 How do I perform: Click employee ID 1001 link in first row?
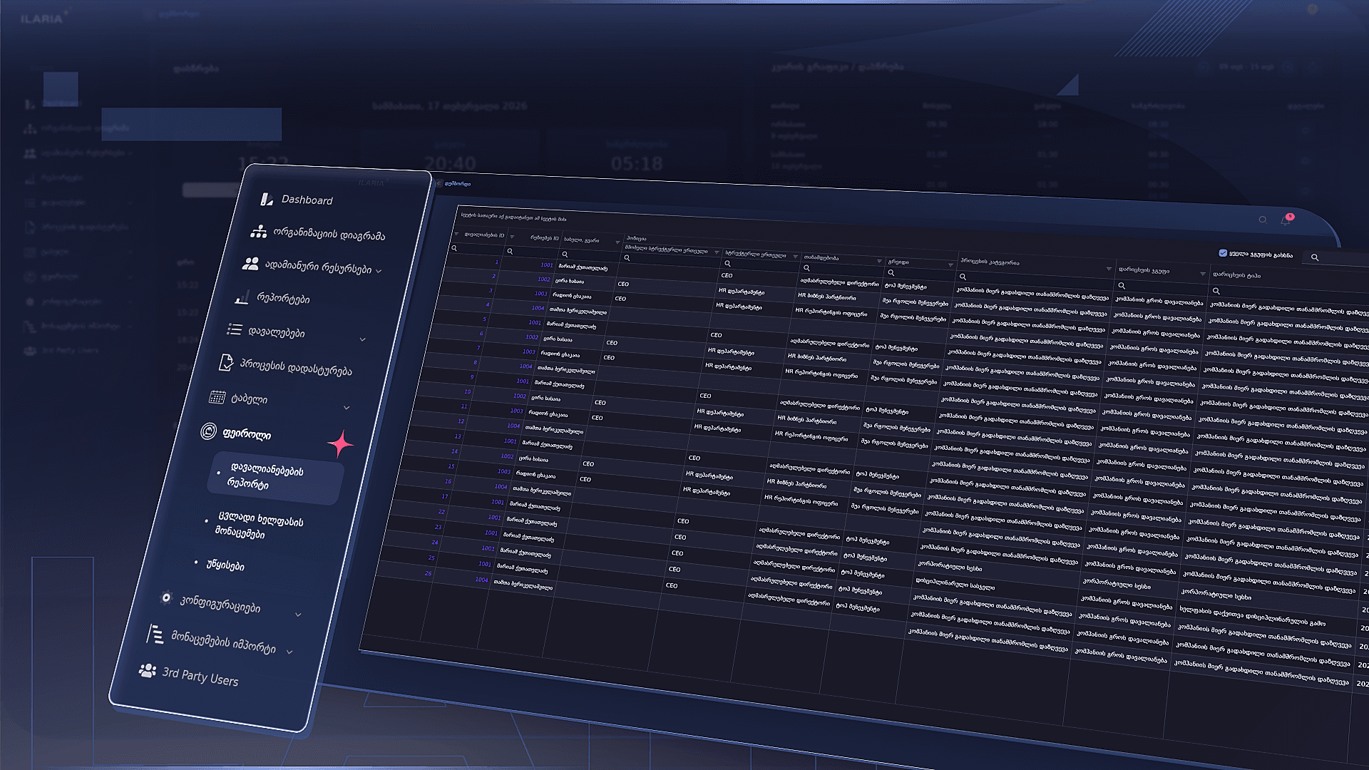tap(547, 265)
